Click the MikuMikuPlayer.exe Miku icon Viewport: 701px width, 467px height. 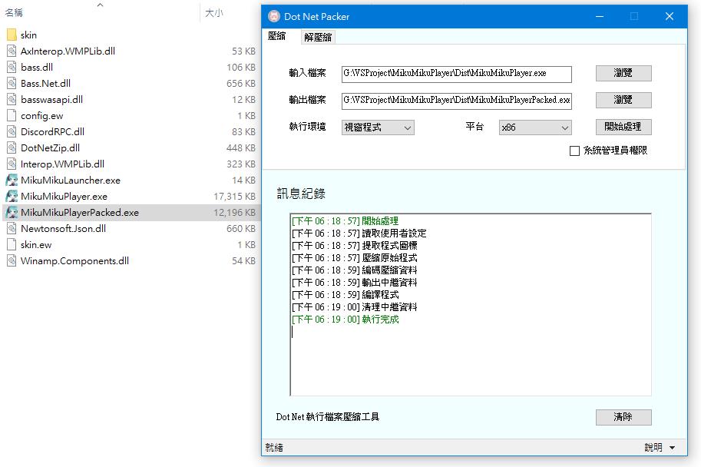point(12,196)
